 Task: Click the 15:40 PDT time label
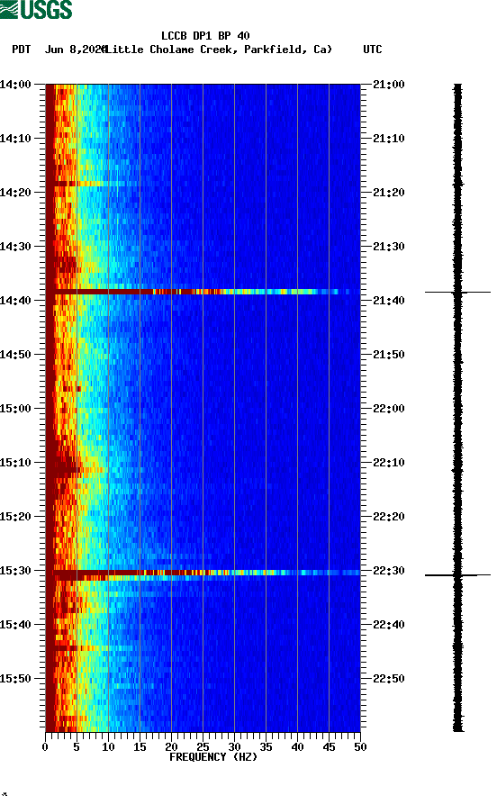click(x=15, y=625)
